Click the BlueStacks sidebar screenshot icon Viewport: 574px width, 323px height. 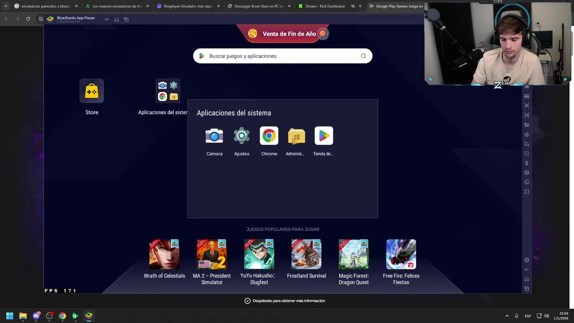click(x=527, y=105)
